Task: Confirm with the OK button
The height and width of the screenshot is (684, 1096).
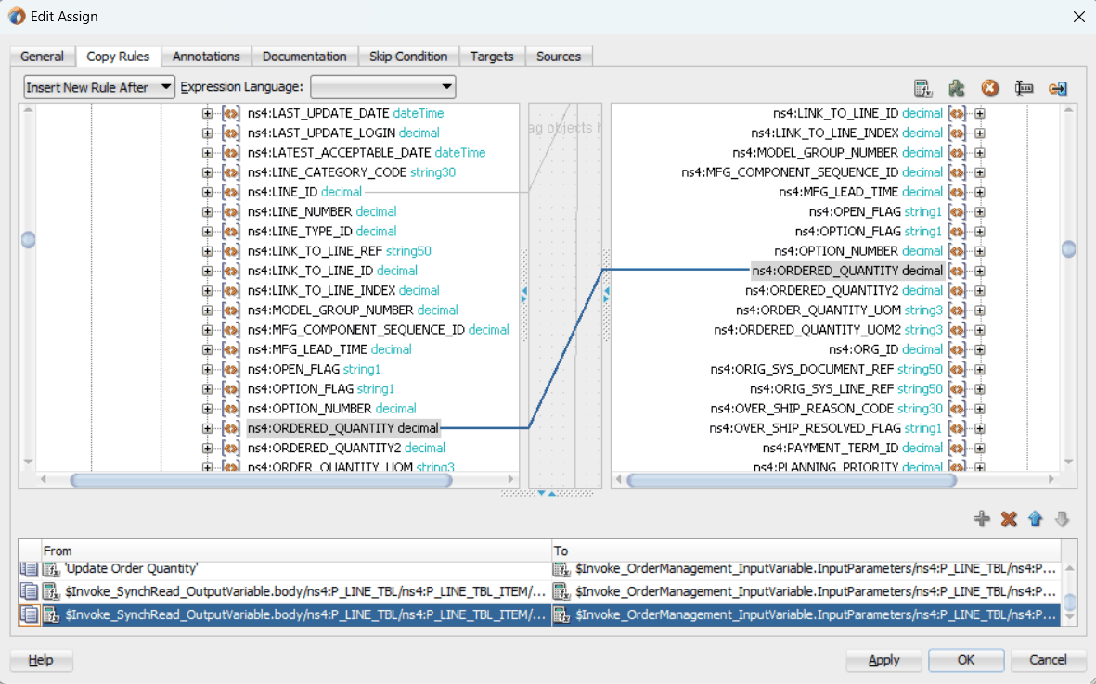Action: (966, 660)
